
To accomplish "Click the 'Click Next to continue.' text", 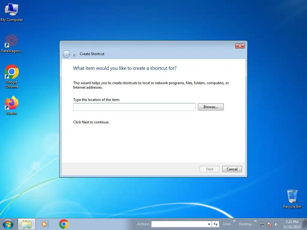I will tap(91, 122).
